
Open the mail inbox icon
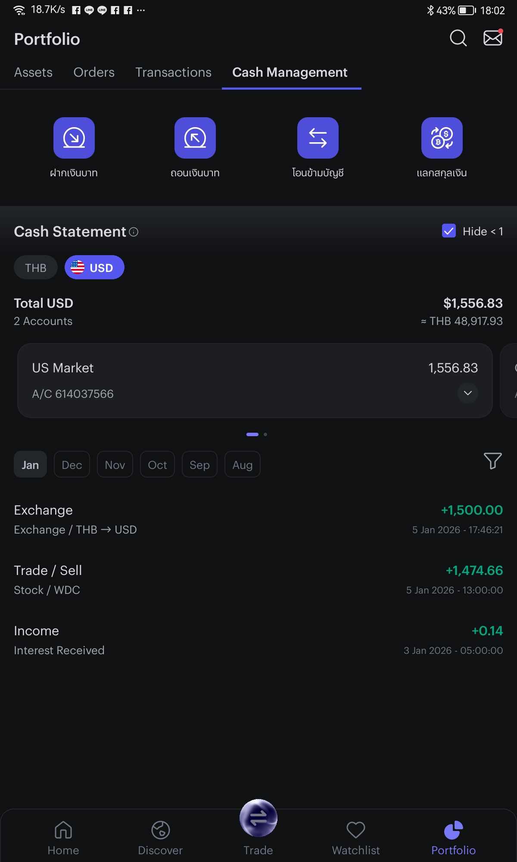(x=492, y=38)
